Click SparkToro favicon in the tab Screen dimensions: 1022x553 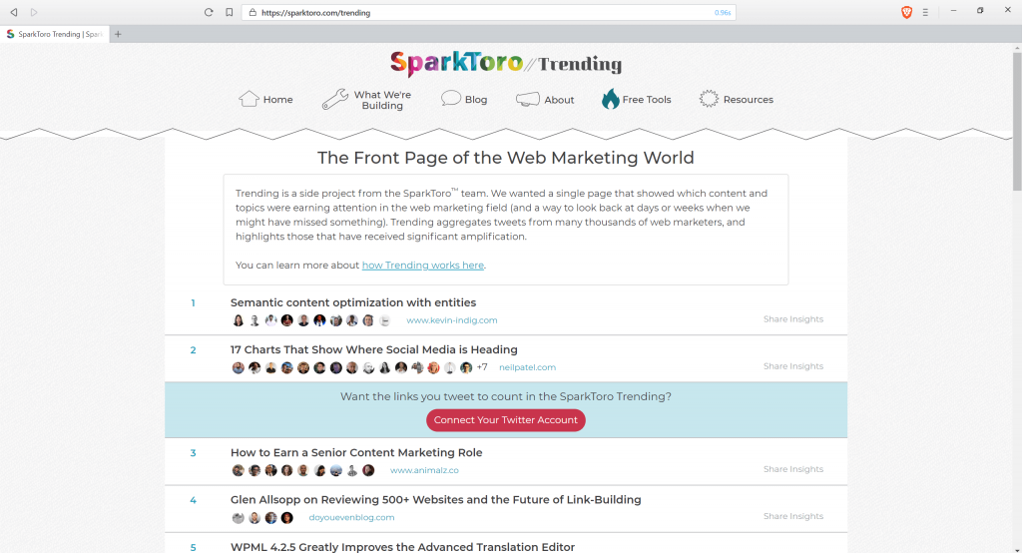(x=10, y=34)
